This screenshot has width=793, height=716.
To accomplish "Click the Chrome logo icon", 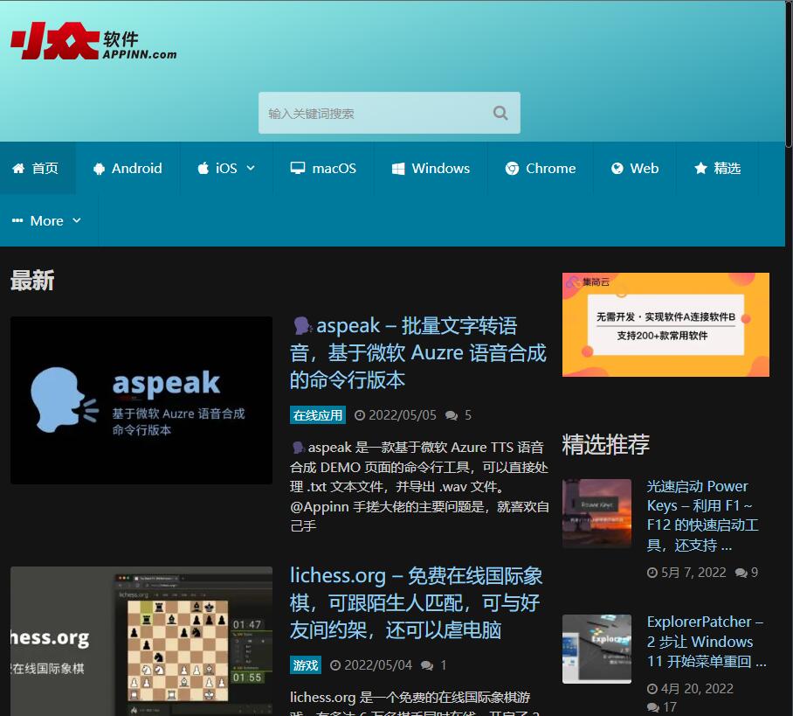I will 512,169.
